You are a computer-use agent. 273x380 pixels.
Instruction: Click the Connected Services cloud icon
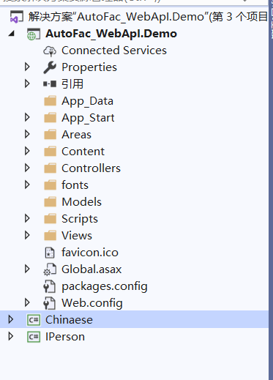coord(50,51)
